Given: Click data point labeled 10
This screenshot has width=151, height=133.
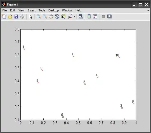Looking at the screenshot, I should (x=119, y=57).
